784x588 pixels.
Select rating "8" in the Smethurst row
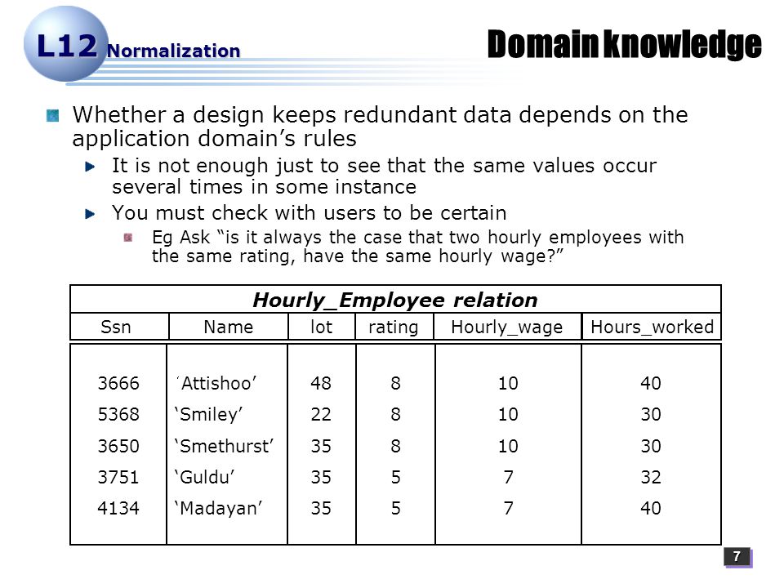click(x=395, y=446)
